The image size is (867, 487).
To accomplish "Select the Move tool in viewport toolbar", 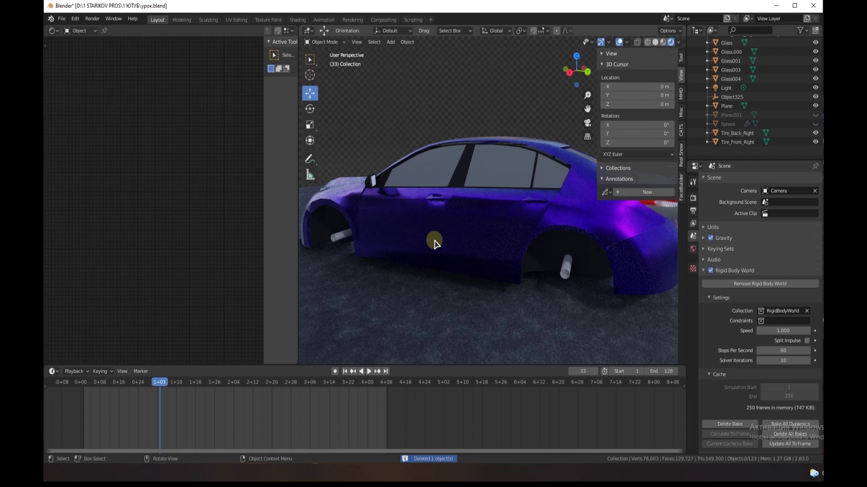I will click(x=310, y=93).
